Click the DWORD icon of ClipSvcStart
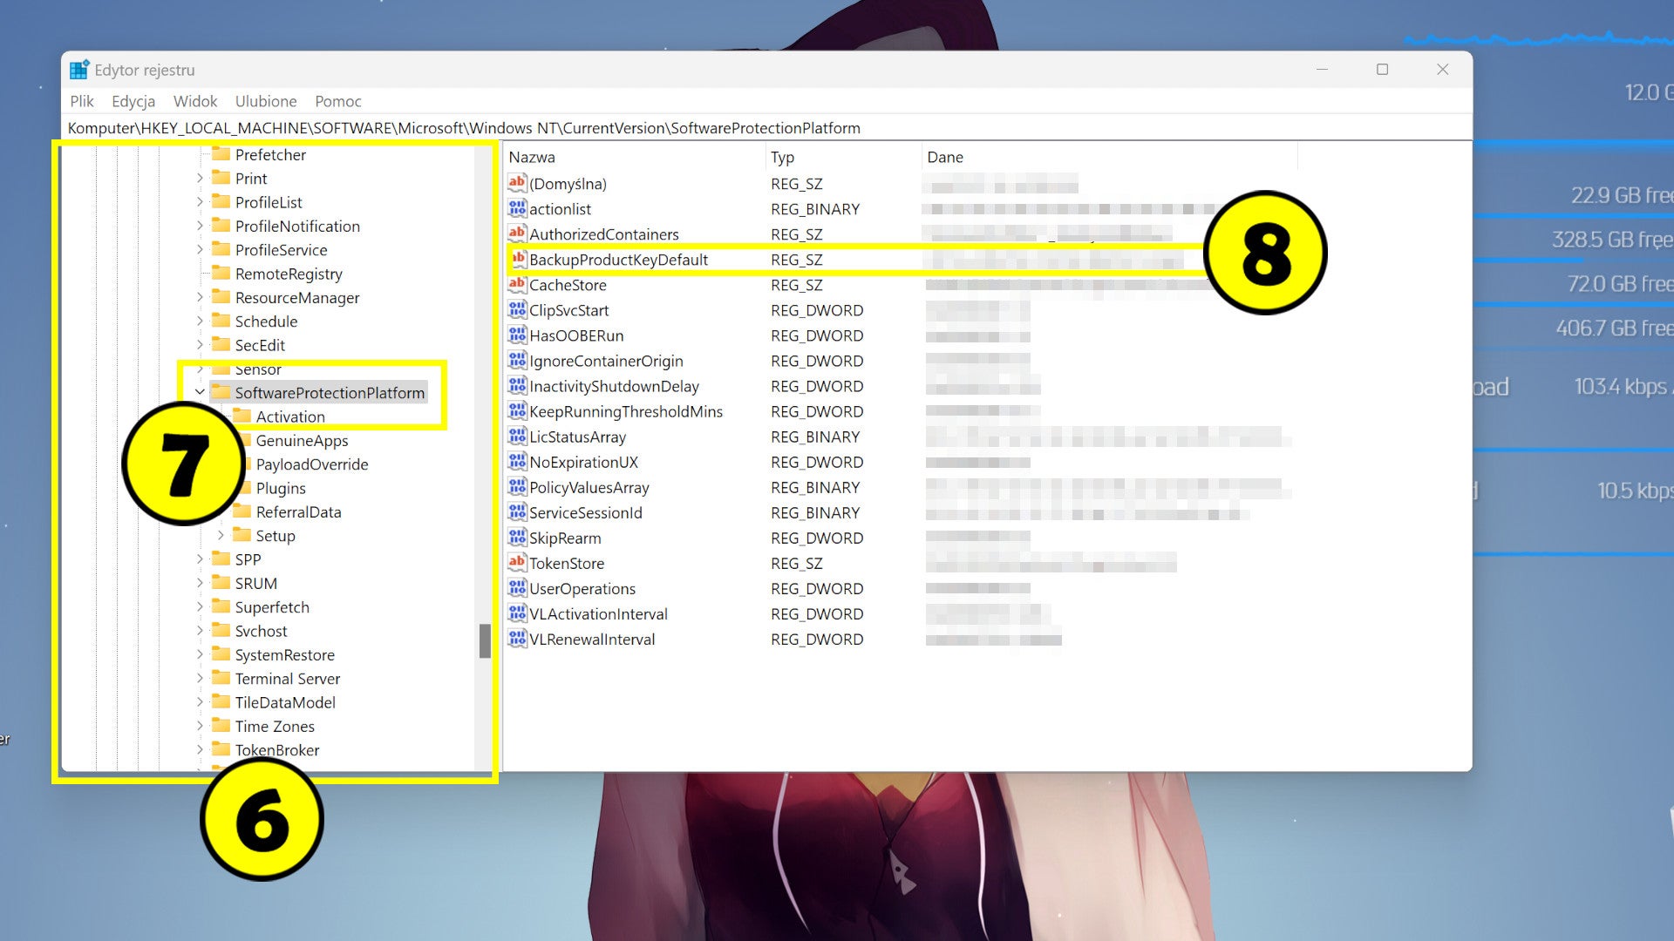Screen dimensions: 1674x941 coord(517,309)
